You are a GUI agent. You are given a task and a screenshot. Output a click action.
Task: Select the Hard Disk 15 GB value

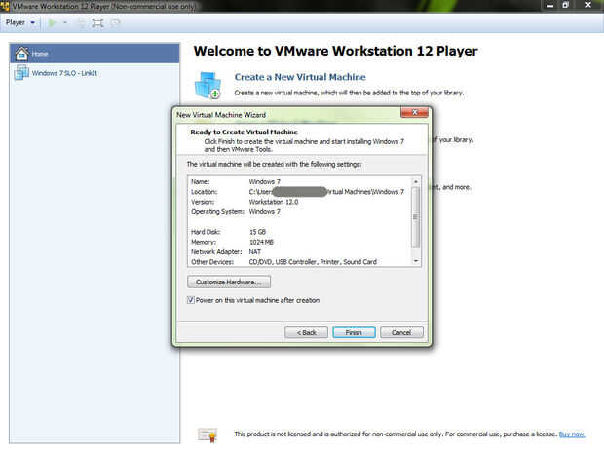click(257, 232)
